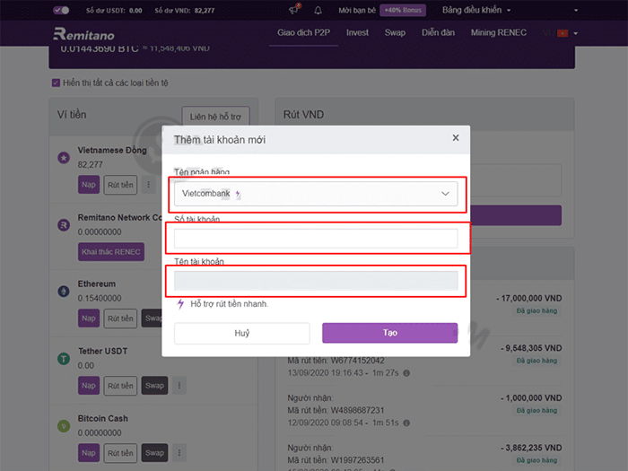The width and height of the screenshot is (628, 471).
Task: Click the Khai thác RENEC button
Action: click(111, 252)
